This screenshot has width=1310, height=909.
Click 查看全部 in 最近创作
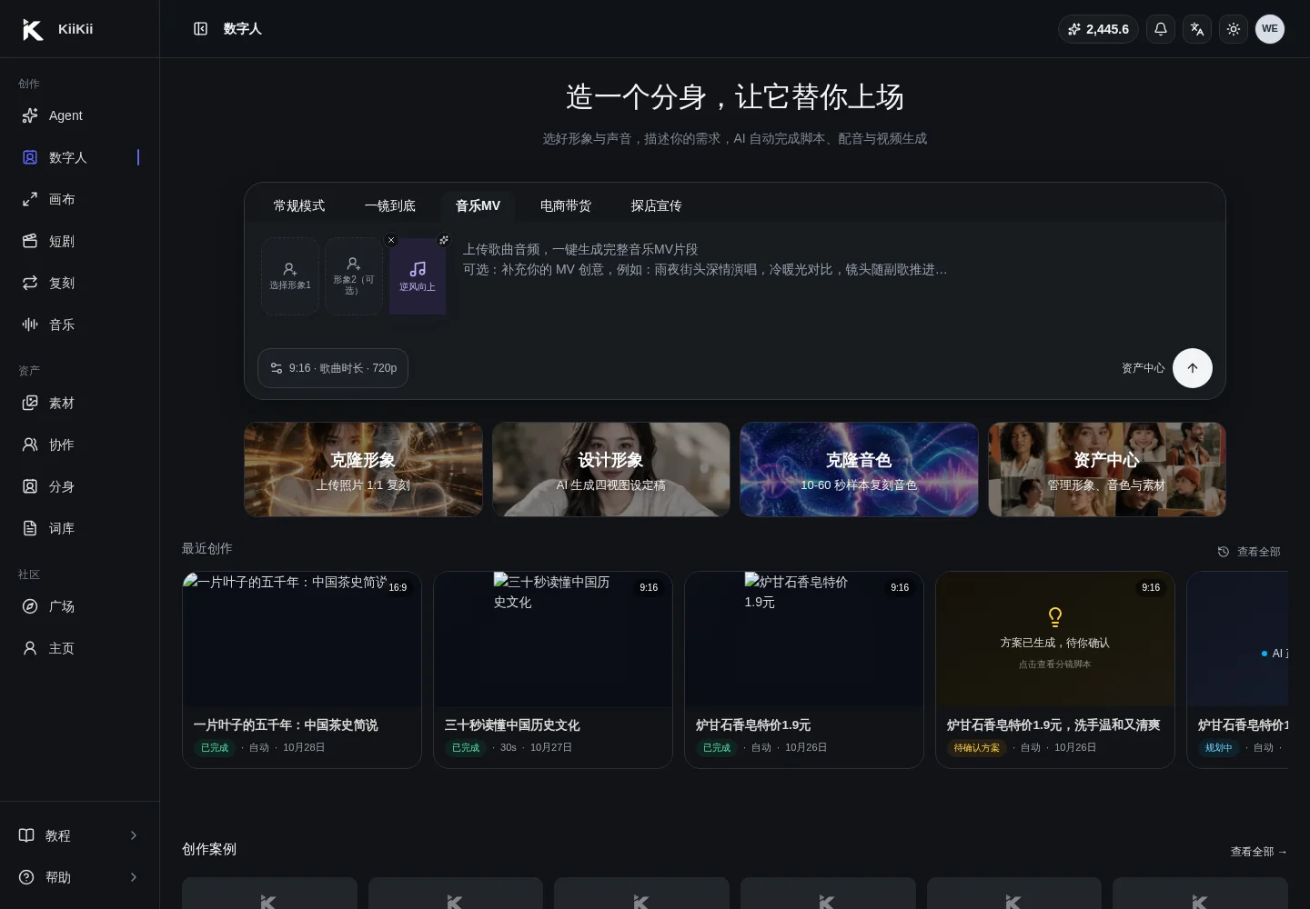tap(1249, 552)
